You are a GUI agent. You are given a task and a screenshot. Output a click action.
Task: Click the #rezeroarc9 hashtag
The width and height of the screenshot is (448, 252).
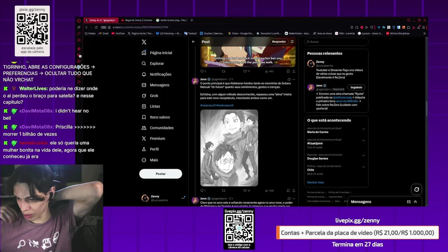coord(208,105)
